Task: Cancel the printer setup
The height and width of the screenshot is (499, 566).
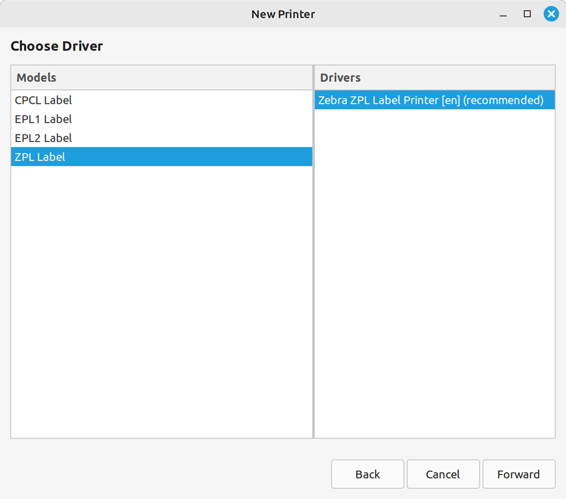Action: pyautogui.click(x=443, y=474)
